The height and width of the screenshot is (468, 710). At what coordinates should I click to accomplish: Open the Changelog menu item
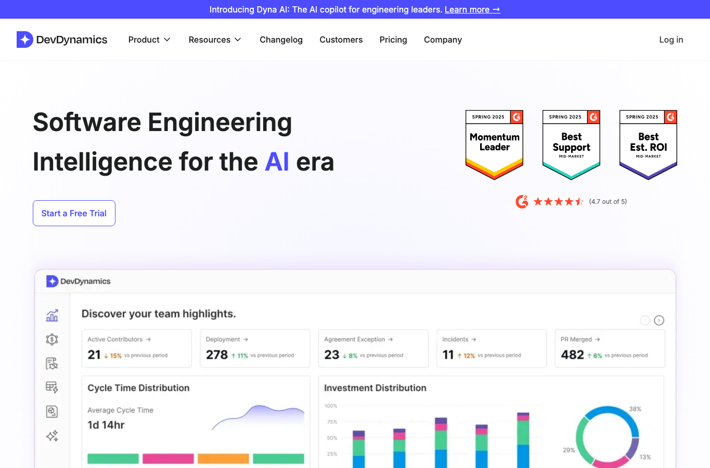281,40
